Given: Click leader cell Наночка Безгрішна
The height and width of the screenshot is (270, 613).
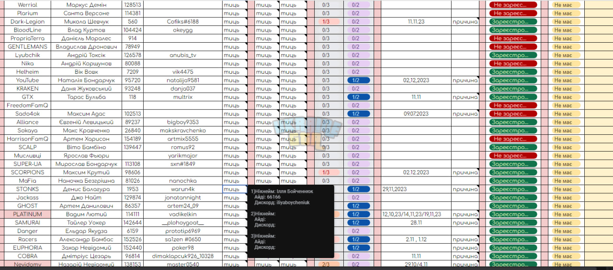Looking at the screenshot, I should pyautogui.click(x=86, y=181).
